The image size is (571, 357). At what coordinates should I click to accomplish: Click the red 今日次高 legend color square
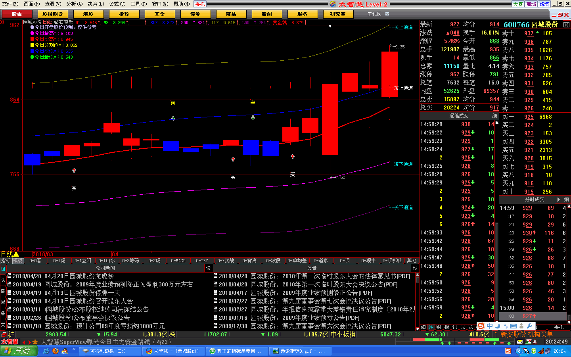coord(32,39)
